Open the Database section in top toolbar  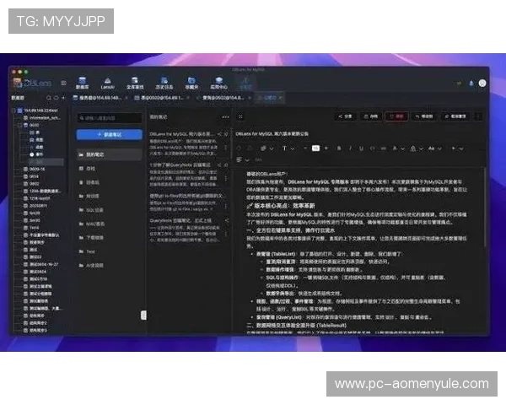(x=83, y=83)
